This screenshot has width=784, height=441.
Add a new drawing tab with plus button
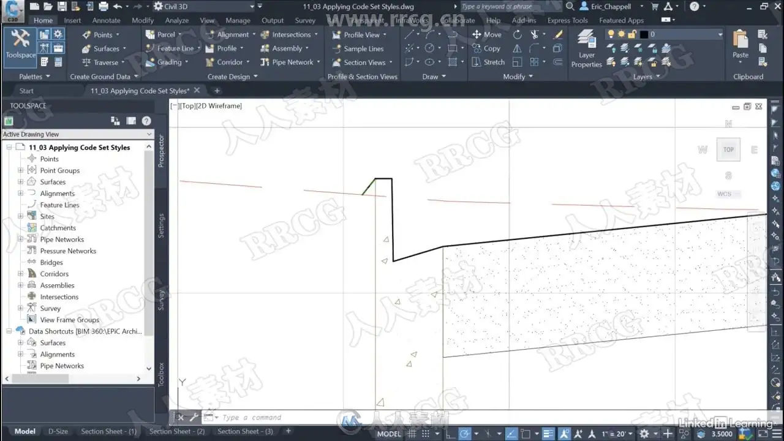216,91
